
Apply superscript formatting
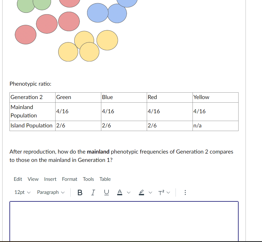(161, 192)
